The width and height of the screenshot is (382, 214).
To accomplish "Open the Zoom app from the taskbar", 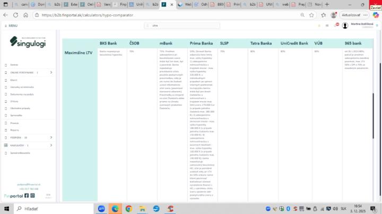I will (x=101, y=209).
